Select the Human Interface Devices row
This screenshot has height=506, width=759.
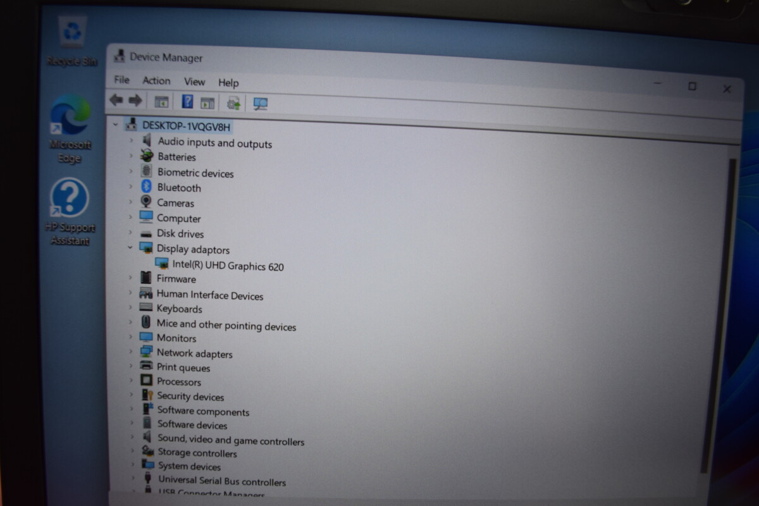click(x=210, y=295)
